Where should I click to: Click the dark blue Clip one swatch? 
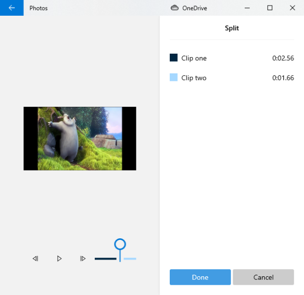(x=173, y=58)
